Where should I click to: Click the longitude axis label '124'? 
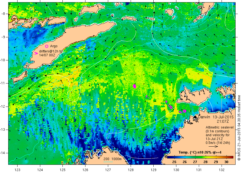pos(40,170)
